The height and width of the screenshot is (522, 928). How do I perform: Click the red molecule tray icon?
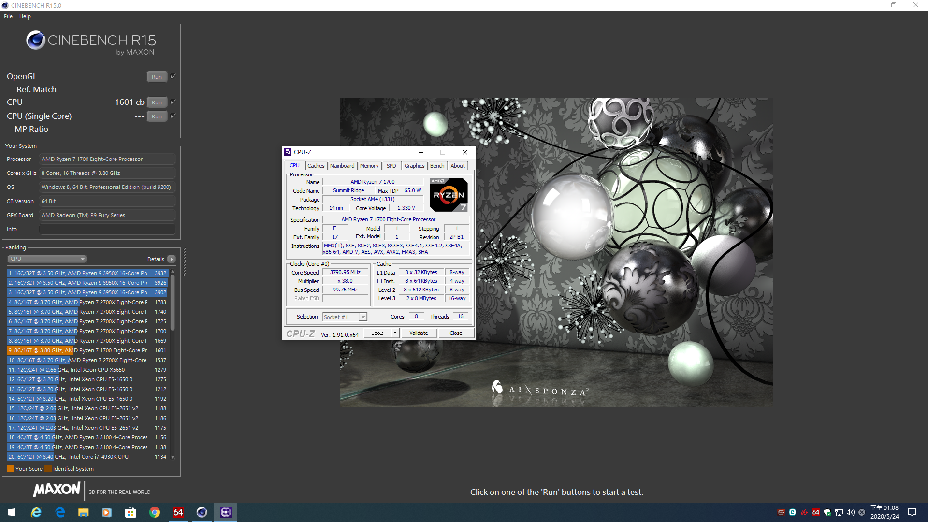coord(804,512)
